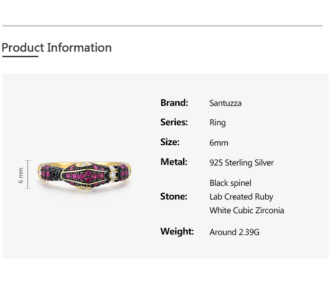This screenshot has height=287, width=331.
Task: Click the Product Information heading
Action: pos(57,48)
